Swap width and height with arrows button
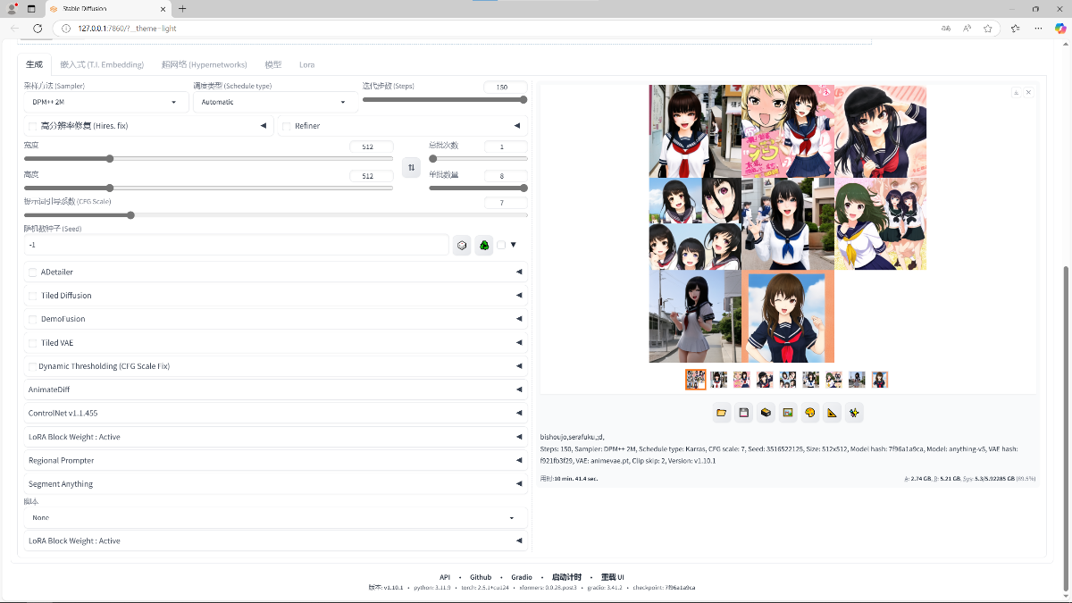This screenshot has width=1072, height=603. pos(411,167)
